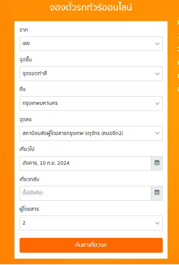Click the chevron arrow in the จุดจอดท่าลี่ field
Image resolution: width=179 pixels, height=265 pixels.
click(157, 74)
